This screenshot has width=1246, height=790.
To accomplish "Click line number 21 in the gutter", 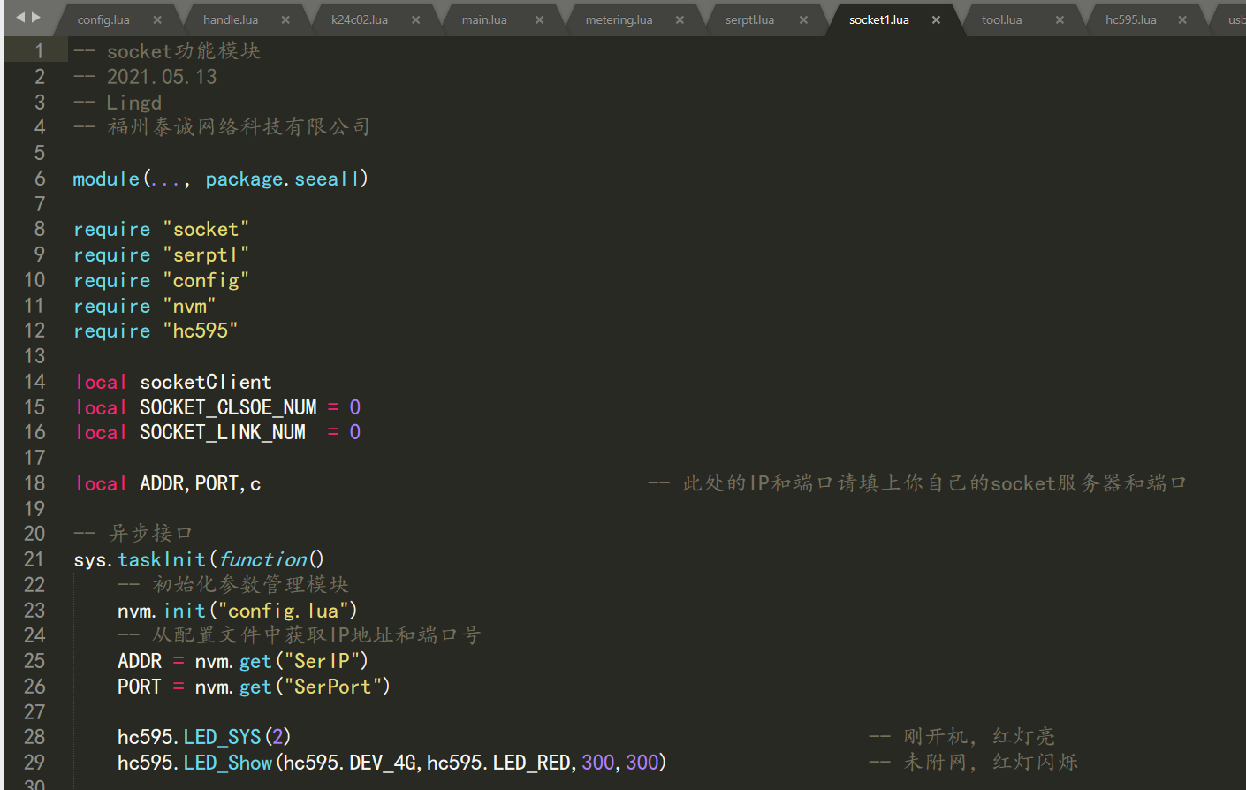I will point(34,559).
